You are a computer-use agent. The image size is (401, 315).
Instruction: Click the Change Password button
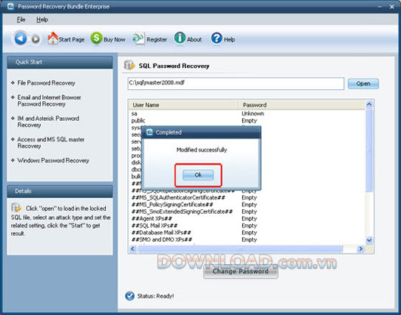[241, 271]
